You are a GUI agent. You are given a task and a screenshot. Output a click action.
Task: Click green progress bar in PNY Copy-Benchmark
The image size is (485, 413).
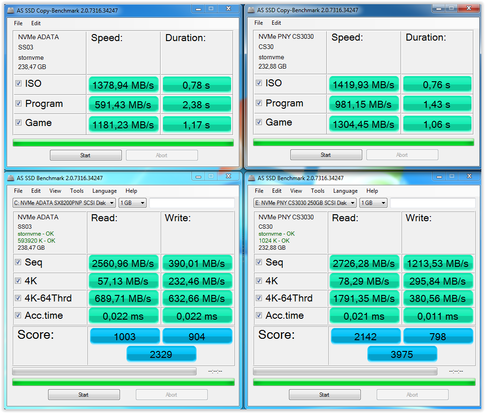click(364, 142)
